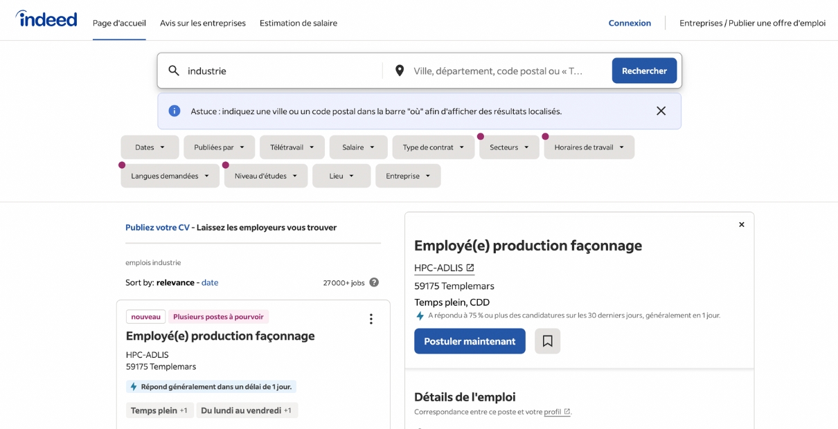Click the Postuler maintenant button
Screen dimensions: 838x429
470,340
